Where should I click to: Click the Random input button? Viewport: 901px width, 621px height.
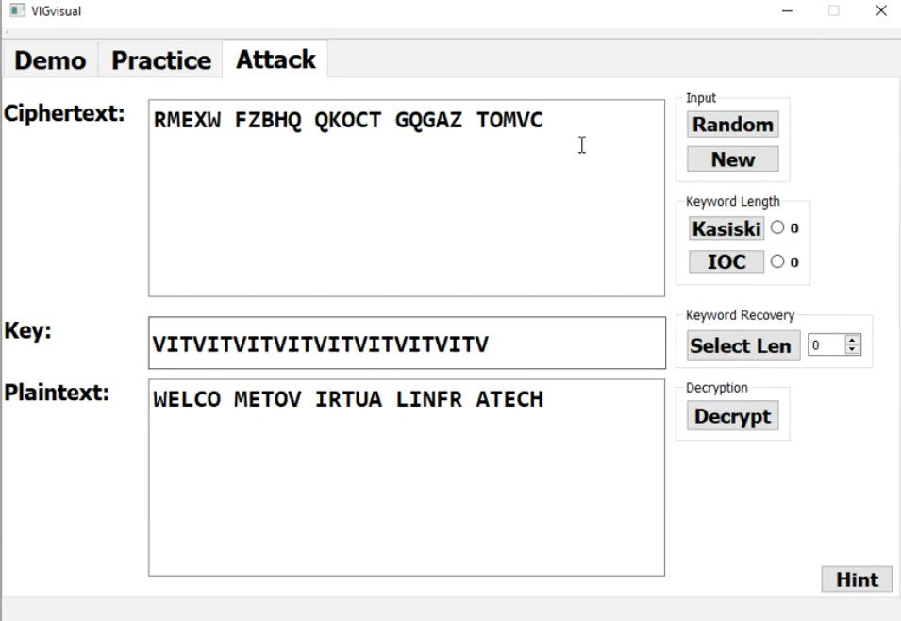733,125
